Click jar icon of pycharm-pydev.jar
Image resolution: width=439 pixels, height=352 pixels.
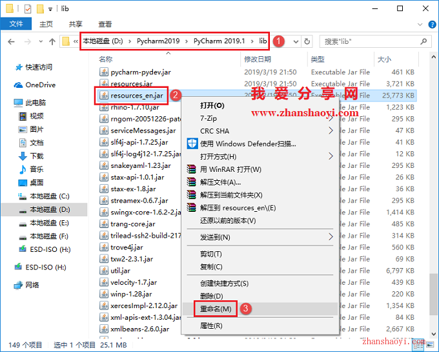tap(103, 72)
